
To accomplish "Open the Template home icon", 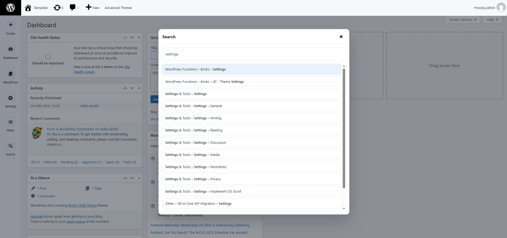I will coord(28,7).
